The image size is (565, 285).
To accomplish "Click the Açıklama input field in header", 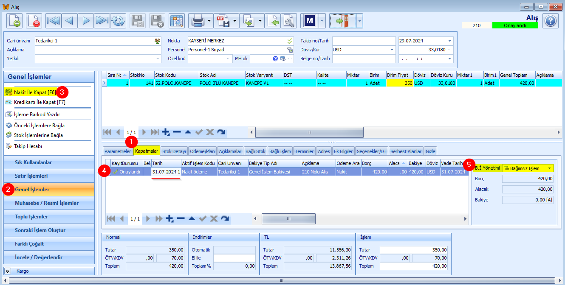I will [x=98, y=50].
